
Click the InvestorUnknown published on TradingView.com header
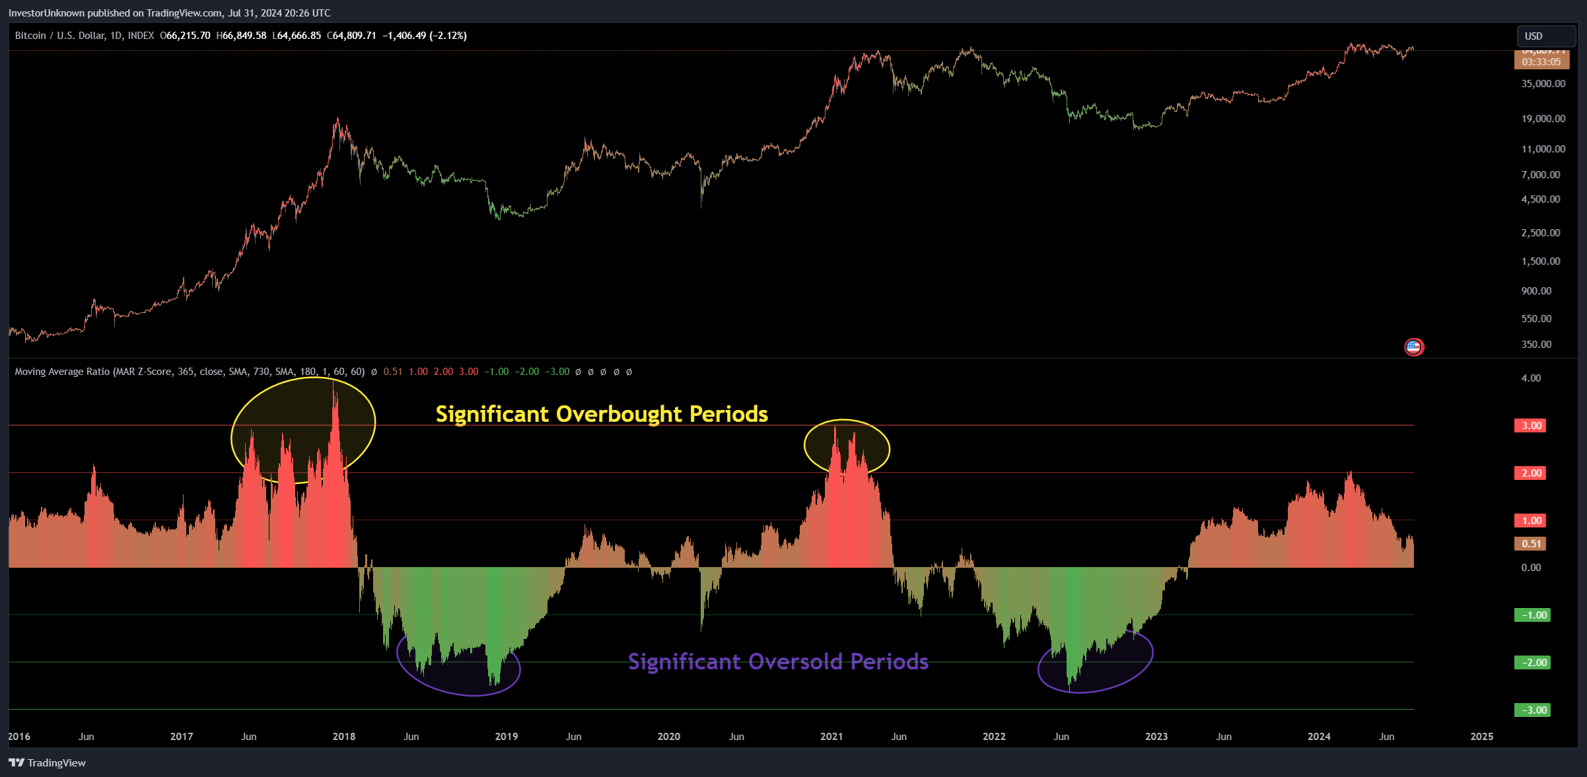coord(169,13)
